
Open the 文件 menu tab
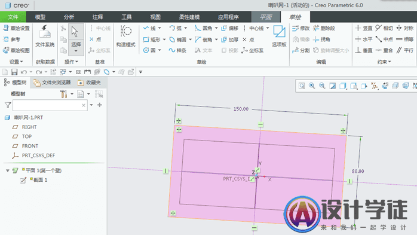[13, 17]
